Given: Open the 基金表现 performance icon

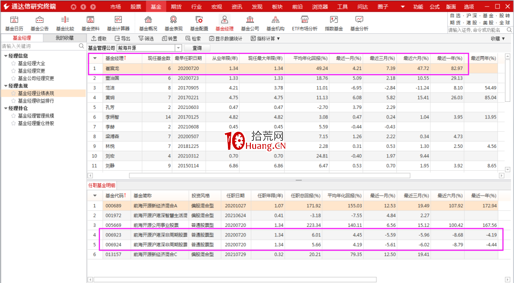Looking at the screenshot, I should point(173,23).
